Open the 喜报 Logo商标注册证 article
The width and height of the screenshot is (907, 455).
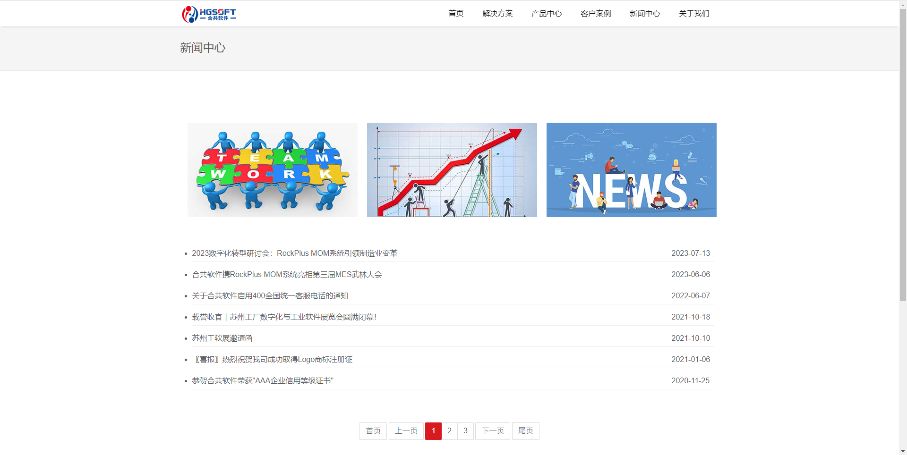pyautogui.click(x=272, y=360)
